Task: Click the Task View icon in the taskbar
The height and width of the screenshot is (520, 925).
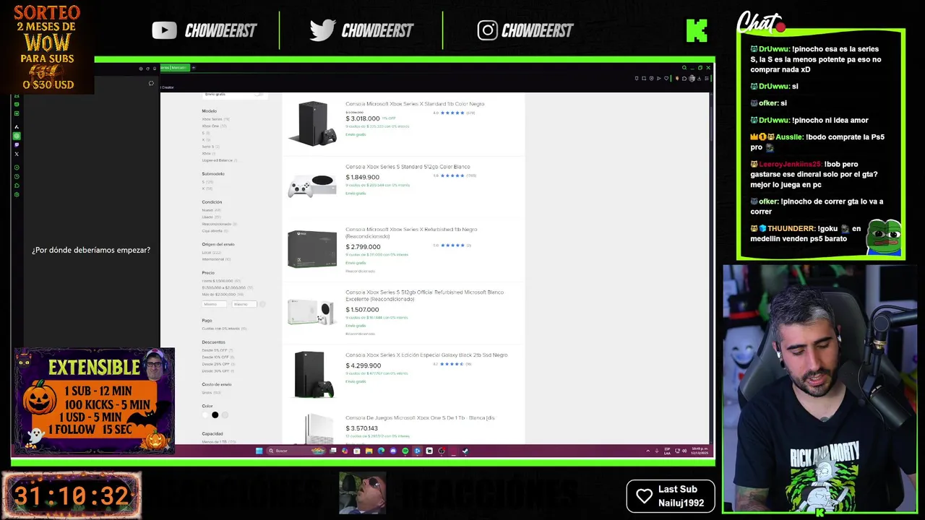Action: coord(333,451)
